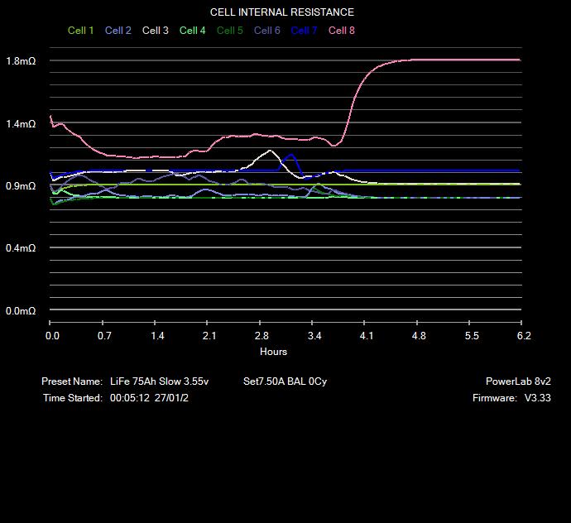
Task: Select the 4.1 hour x-axis tick label
Action: (x=367, y=336)
